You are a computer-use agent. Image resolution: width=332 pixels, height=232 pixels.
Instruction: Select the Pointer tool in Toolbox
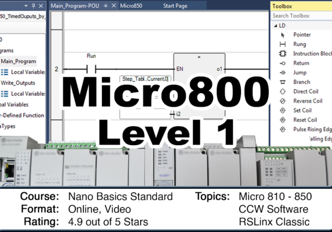click(x=283, y=35)
